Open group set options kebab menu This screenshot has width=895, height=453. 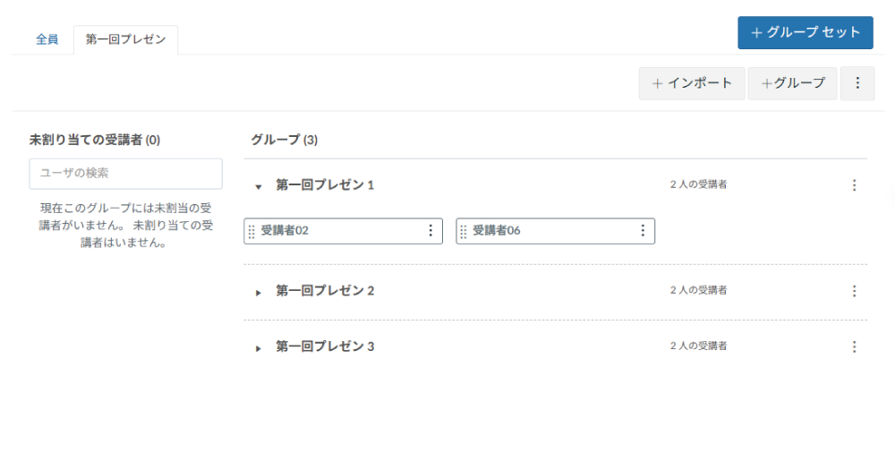(x=857, y=83)
